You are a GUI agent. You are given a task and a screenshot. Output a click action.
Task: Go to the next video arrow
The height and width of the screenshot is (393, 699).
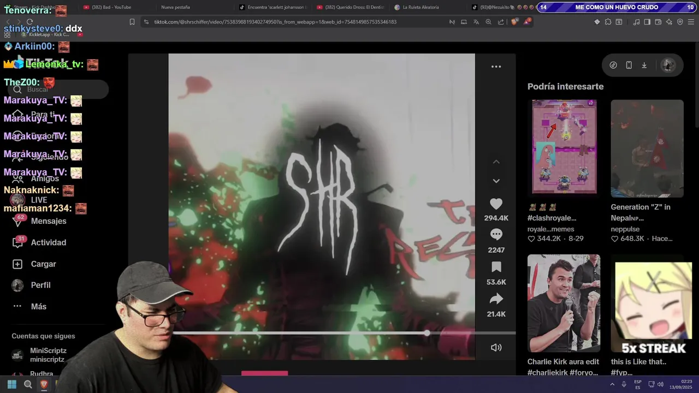(x=496, y=181)
